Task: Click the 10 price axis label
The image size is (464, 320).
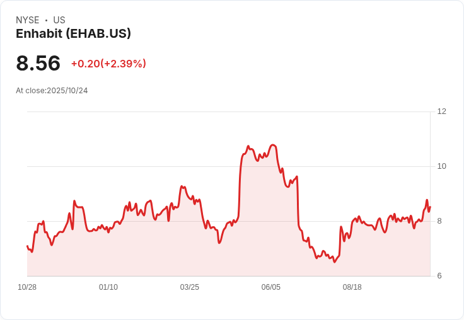Action: tap(441, 166)
